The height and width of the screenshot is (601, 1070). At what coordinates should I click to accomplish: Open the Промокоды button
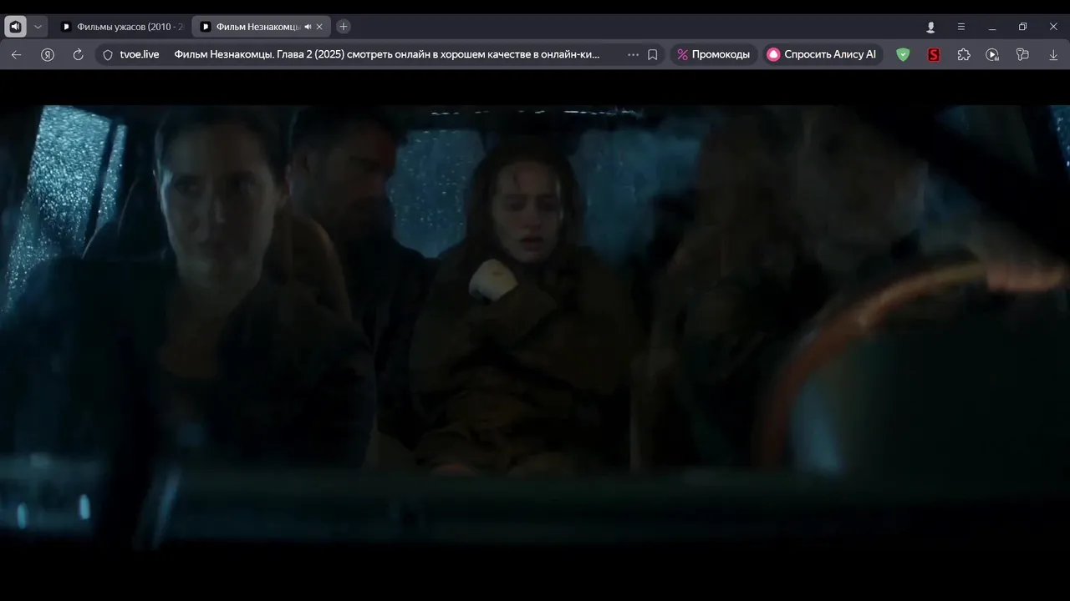[x=713, y=54]
